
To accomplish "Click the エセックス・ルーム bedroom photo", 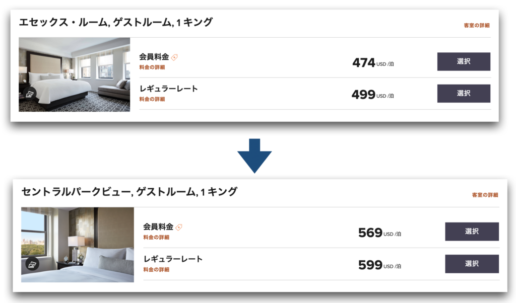I will tap(75, 74).
